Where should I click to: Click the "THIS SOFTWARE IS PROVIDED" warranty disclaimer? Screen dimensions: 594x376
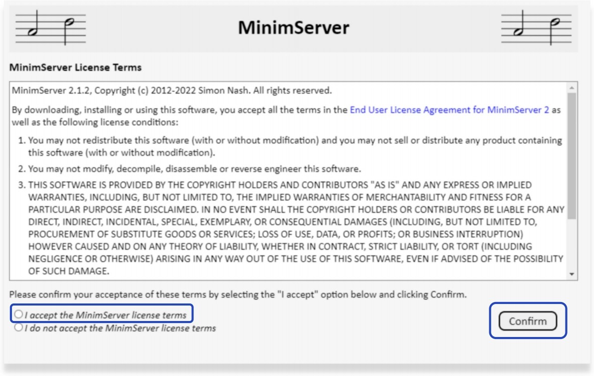[296, 227]
